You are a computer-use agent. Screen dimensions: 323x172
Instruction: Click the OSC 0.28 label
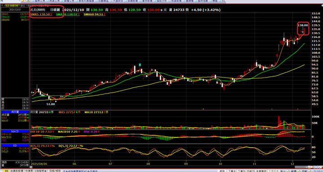(92, 132)
